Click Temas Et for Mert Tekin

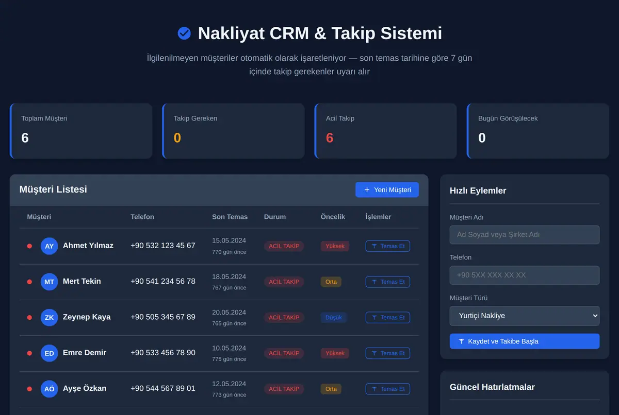click(x=388, y=282)
